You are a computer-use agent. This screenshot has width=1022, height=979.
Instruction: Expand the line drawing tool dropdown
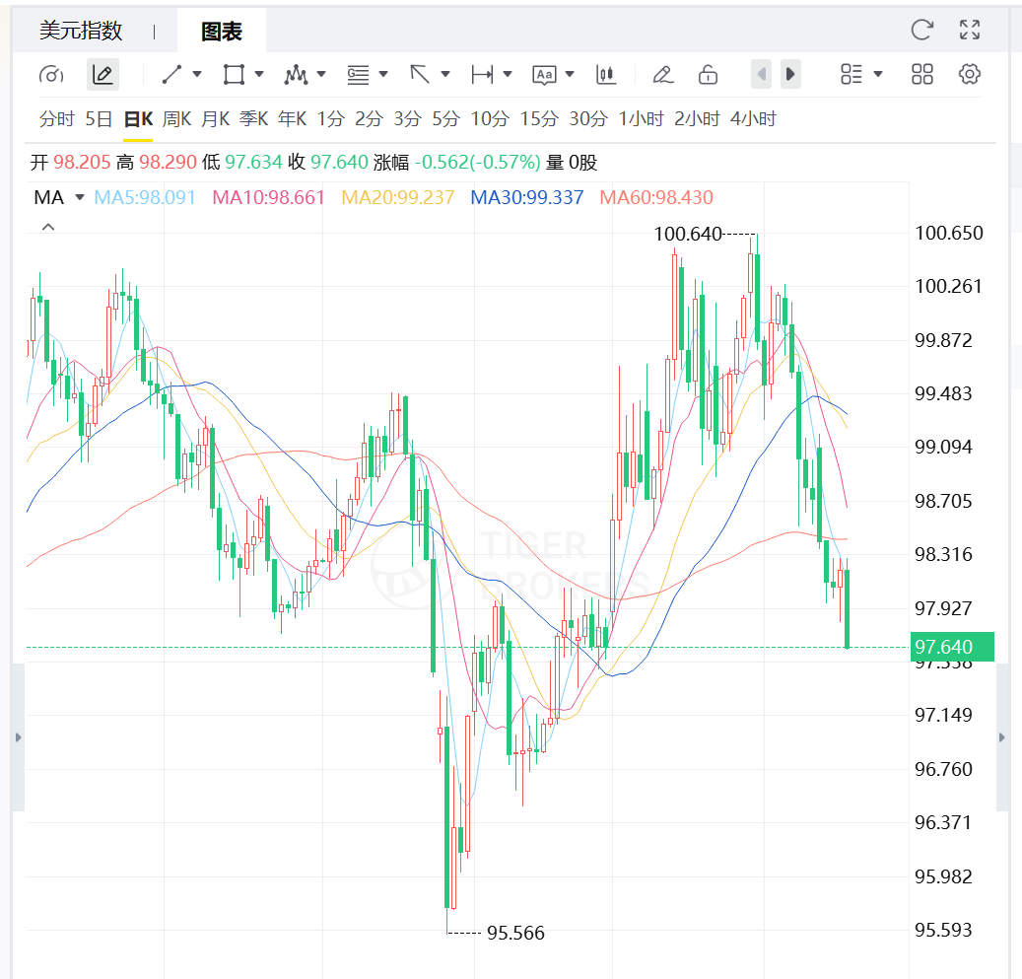point(197,74)
